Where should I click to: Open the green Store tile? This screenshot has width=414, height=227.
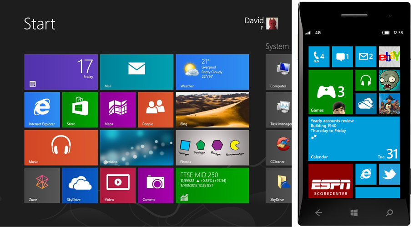pyautogui.click(x=80, y=110)
